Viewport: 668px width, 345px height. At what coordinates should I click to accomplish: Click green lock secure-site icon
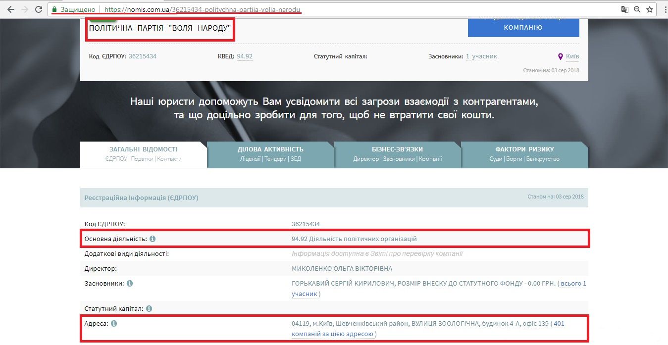[x=55, y=9]
